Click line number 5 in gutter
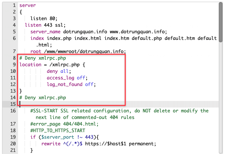 14,32
